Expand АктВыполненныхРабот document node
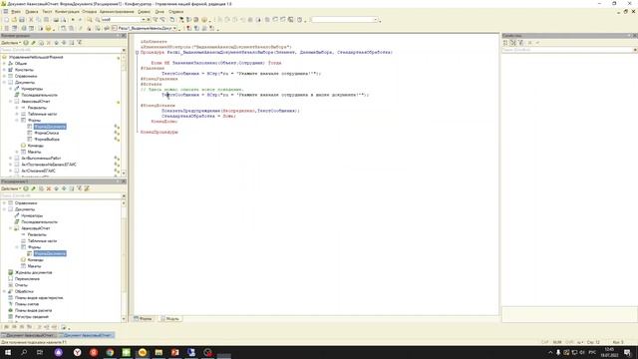This screenshot has width=638, height=359. (11, 158)
